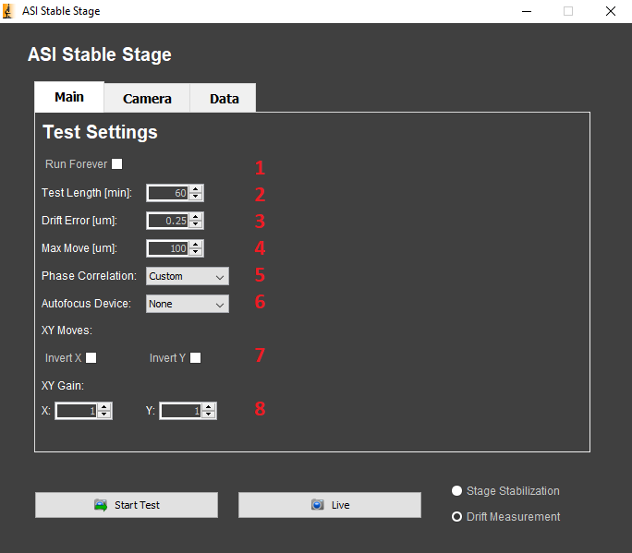
Task: Select the Main tab
Action: pyautogui.click(x=69, y=97)
